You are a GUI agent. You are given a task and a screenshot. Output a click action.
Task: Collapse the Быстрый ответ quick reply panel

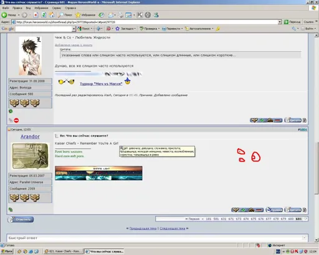[304, 238]
